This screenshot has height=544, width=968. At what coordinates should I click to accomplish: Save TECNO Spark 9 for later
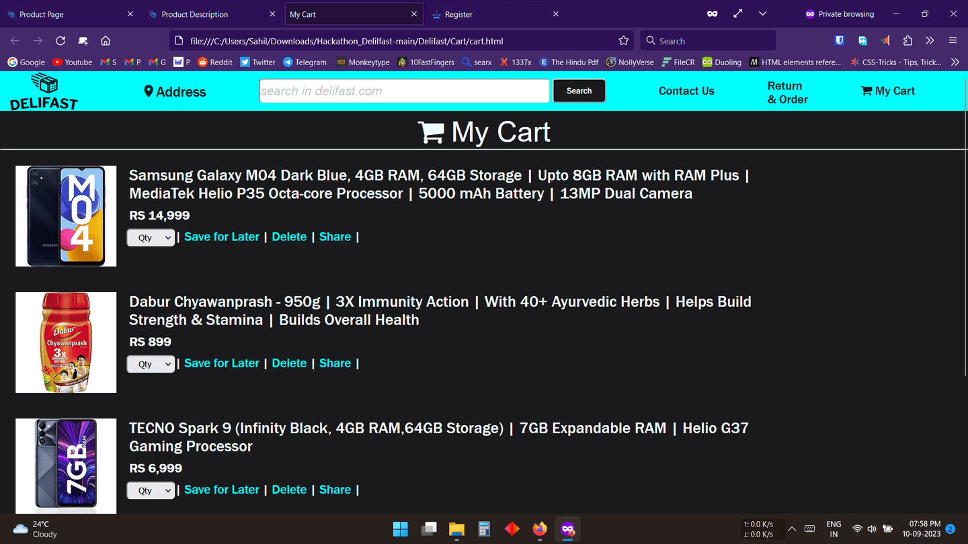click(x=222, y=490)
